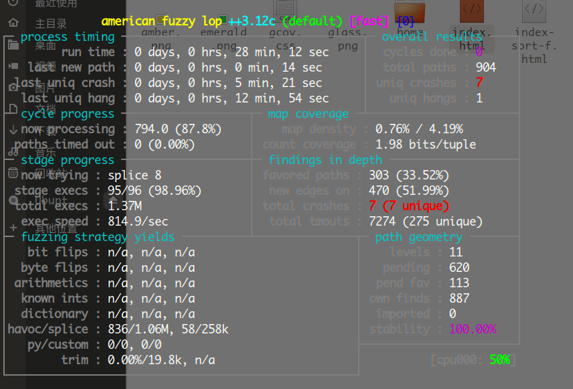This screenshot has width=573, height=389.
Task: Click the "process timing" heading
Action: [x=68, y=37]
